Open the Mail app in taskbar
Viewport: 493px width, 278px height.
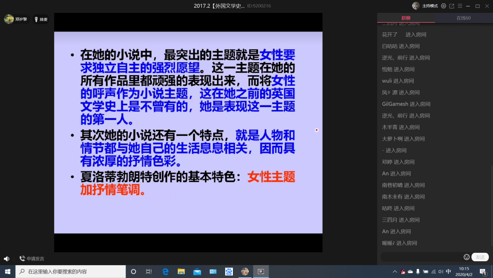(197, 271)
